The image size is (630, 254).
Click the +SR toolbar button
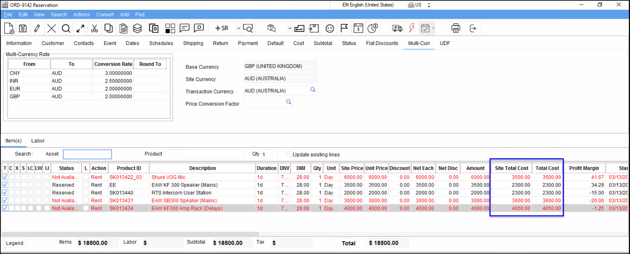coord(222,29)
